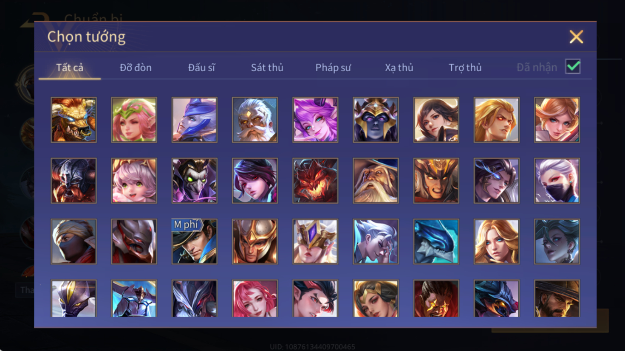Select the cowboy hat bearded hero portrait
This screenshot has width=625, height=351.
click(x=557, y=298)
